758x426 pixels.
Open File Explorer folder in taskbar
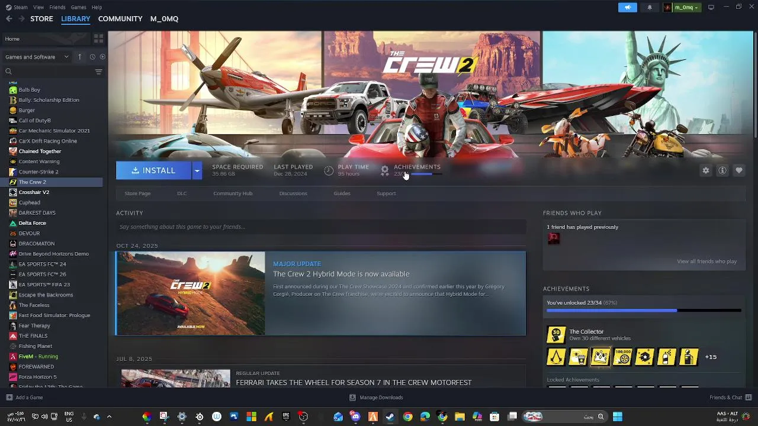(460, 417)
